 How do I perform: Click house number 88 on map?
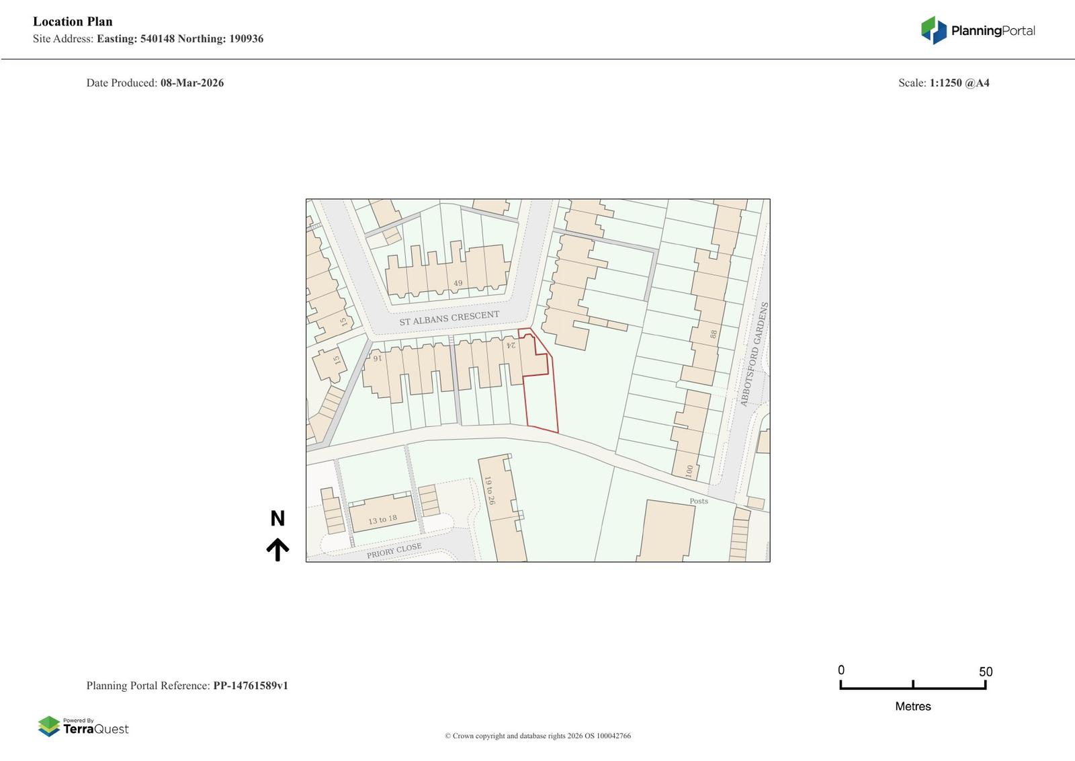click(713, 333)
